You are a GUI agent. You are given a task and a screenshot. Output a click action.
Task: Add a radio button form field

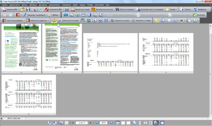point(78,15)
